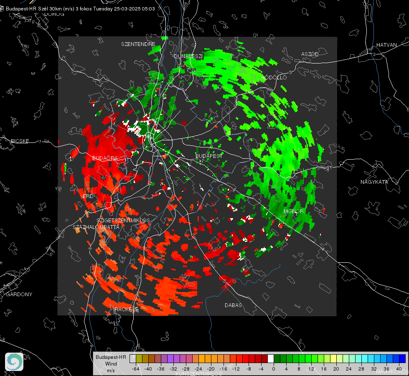Select the NAGYKÁTA town label

(x=374, y=182)
